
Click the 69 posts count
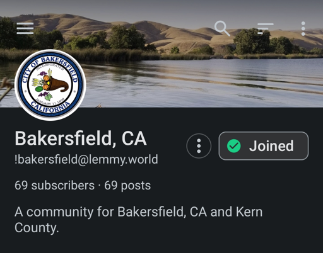[x=127, y=186]
